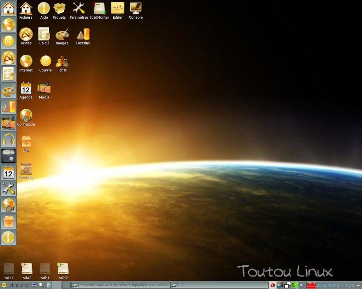Click the cone and cylinder icon in the left launcher panel
Viewport: 362px width, 289px height.
point(8,107)
